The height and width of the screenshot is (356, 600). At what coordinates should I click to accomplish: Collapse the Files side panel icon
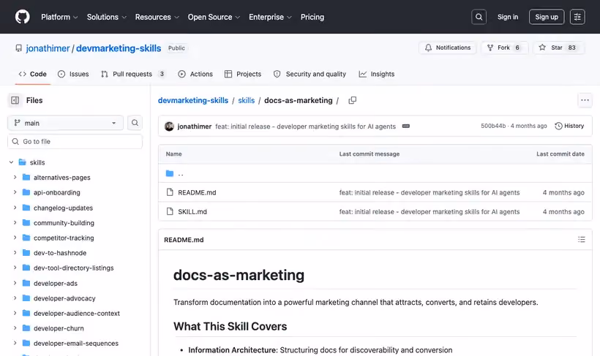[x=15, y=100]
